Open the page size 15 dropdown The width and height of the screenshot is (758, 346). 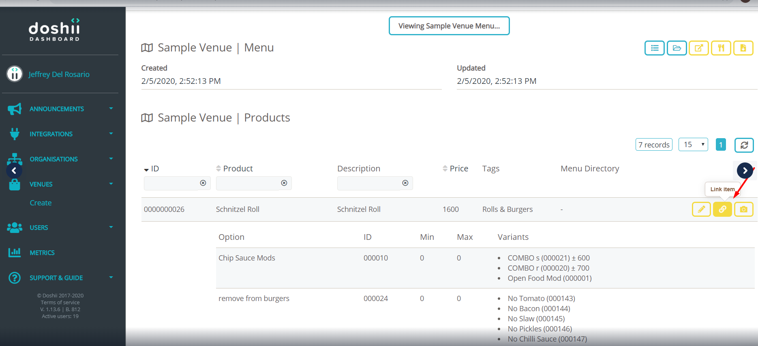pos(693,144)
